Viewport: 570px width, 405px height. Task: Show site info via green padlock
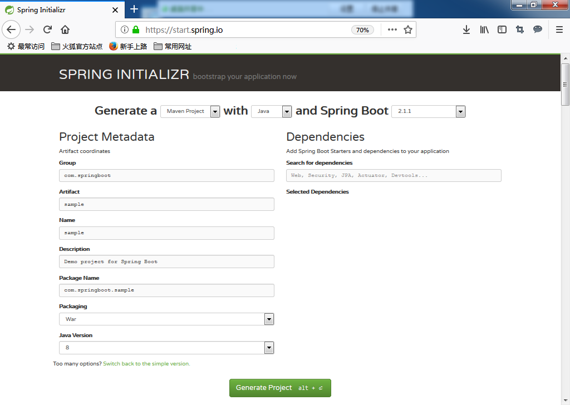click(x=136, y=30)
